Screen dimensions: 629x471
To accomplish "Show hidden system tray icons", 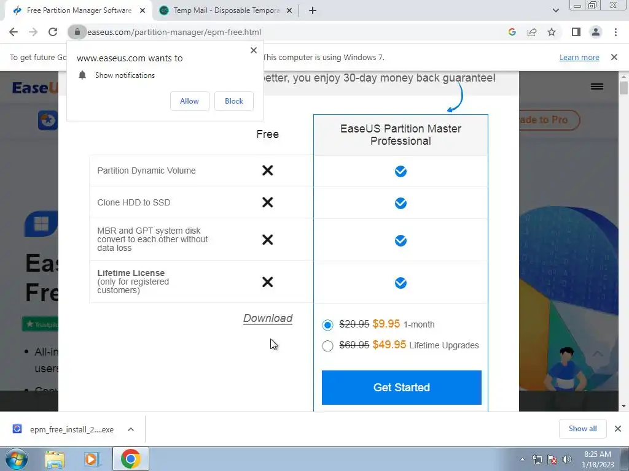I will tap(522, 459).
